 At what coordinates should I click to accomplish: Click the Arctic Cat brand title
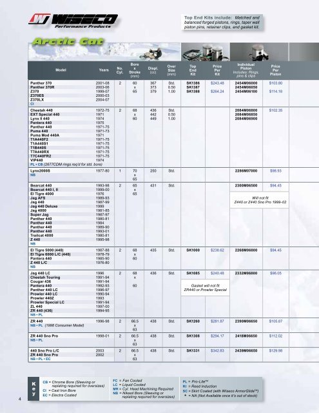(x=68, y=41)
